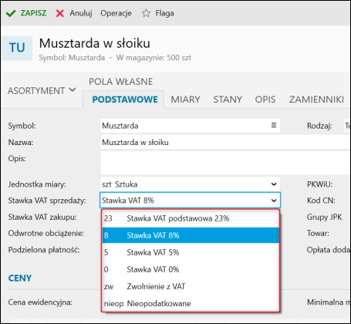The image size is (351, 324).
Task: Open the ZAMIENNIKI tab
Action: click(x=316, y=100)
